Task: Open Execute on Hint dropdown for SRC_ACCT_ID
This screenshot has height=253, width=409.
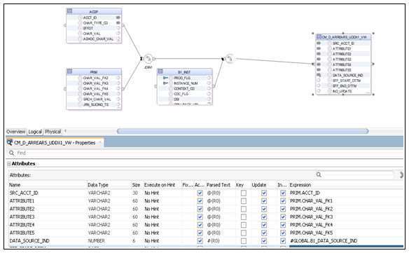Action: pyautogui.click(x=162, y=193)
